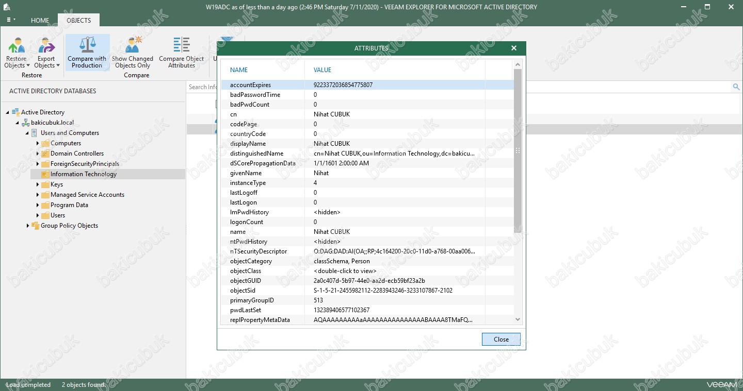Image resolution: width=743 pixels, height=391 pixels.
Task: Open Compare Object Attributes
Action: [182, 53]
